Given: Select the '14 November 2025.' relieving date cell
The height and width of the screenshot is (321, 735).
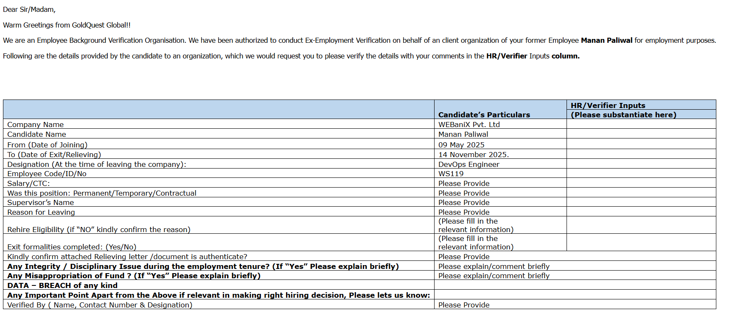Looking at the screenshot, I should tap(474, 155).
